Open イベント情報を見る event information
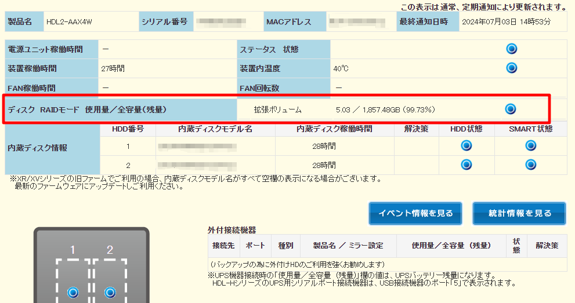 (415, 213)
